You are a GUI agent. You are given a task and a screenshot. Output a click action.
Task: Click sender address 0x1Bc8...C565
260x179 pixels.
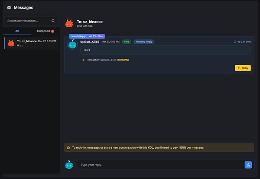point(90,42)
